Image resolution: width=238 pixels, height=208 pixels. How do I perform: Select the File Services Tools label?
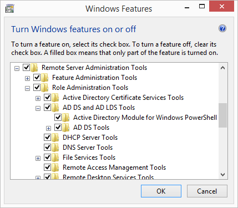(89, 158)
